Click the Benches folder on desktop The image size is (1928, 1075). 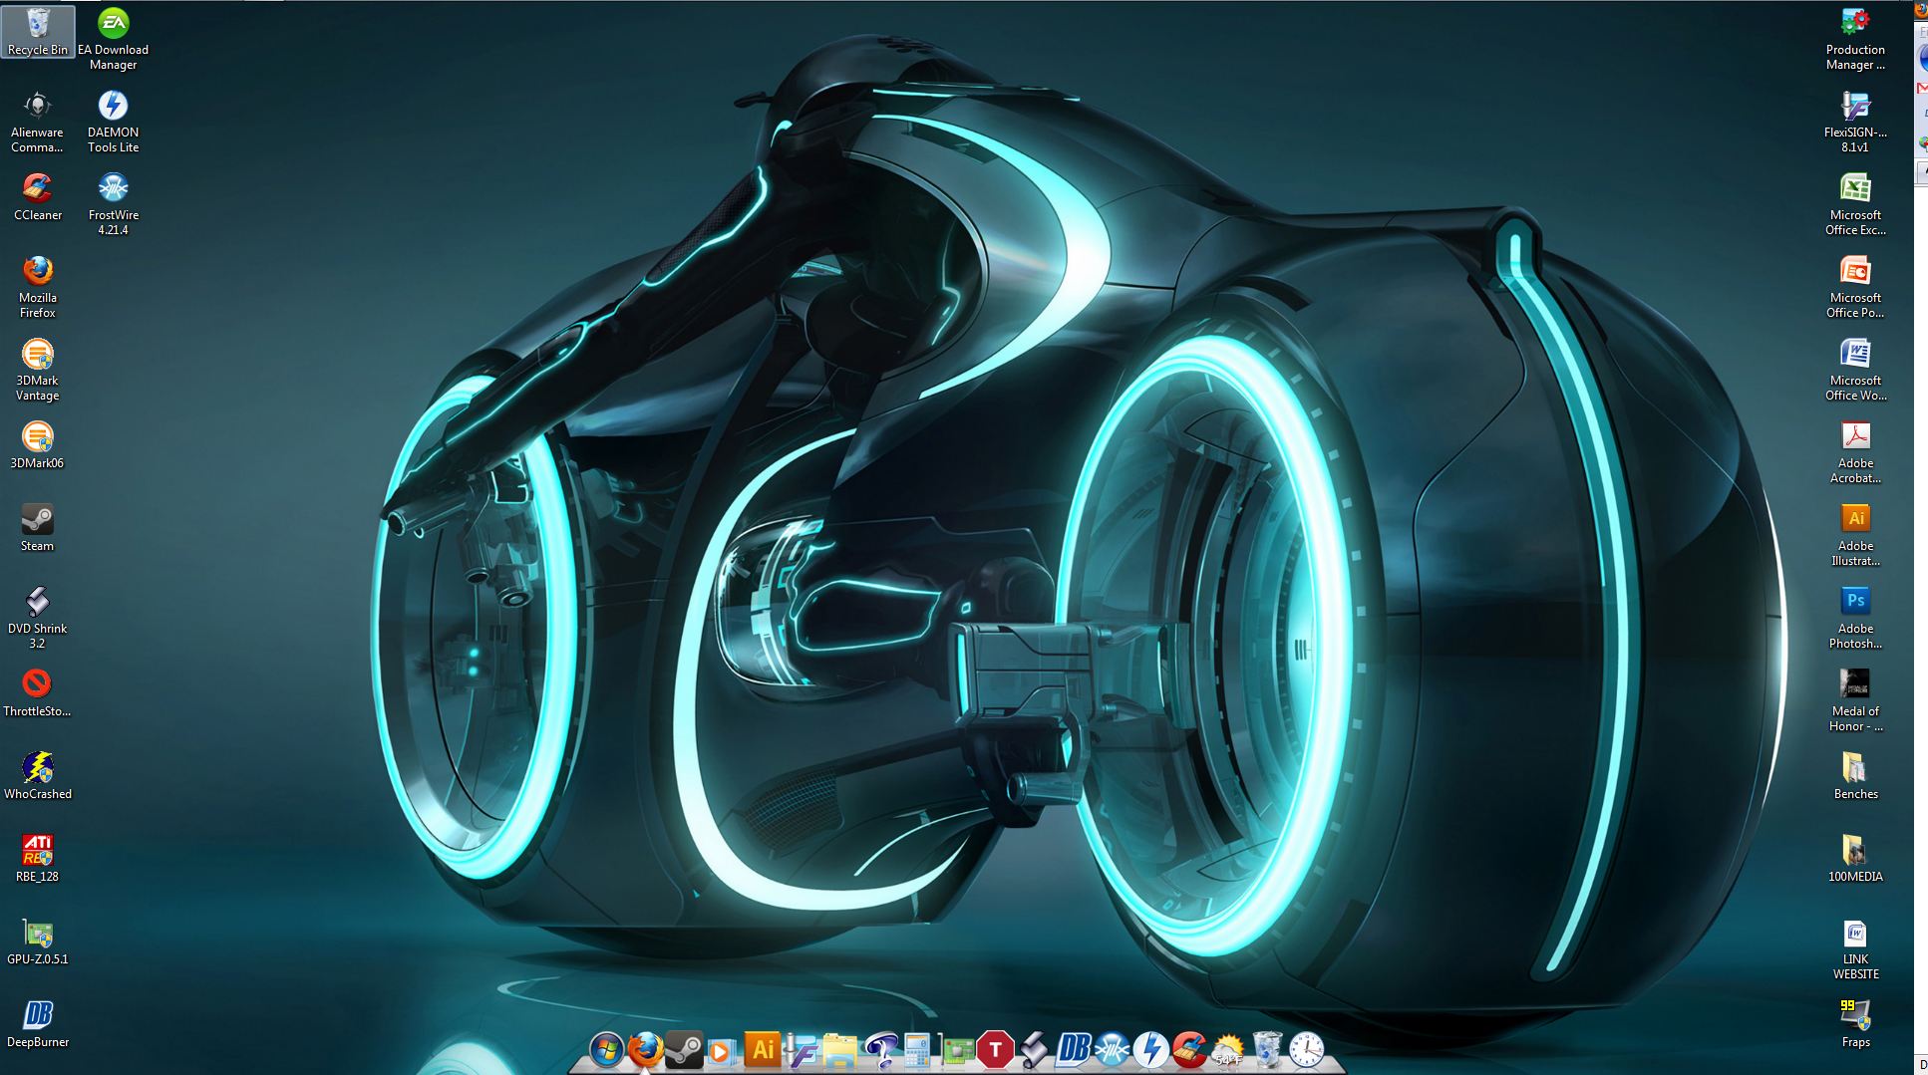point(1855,775)
